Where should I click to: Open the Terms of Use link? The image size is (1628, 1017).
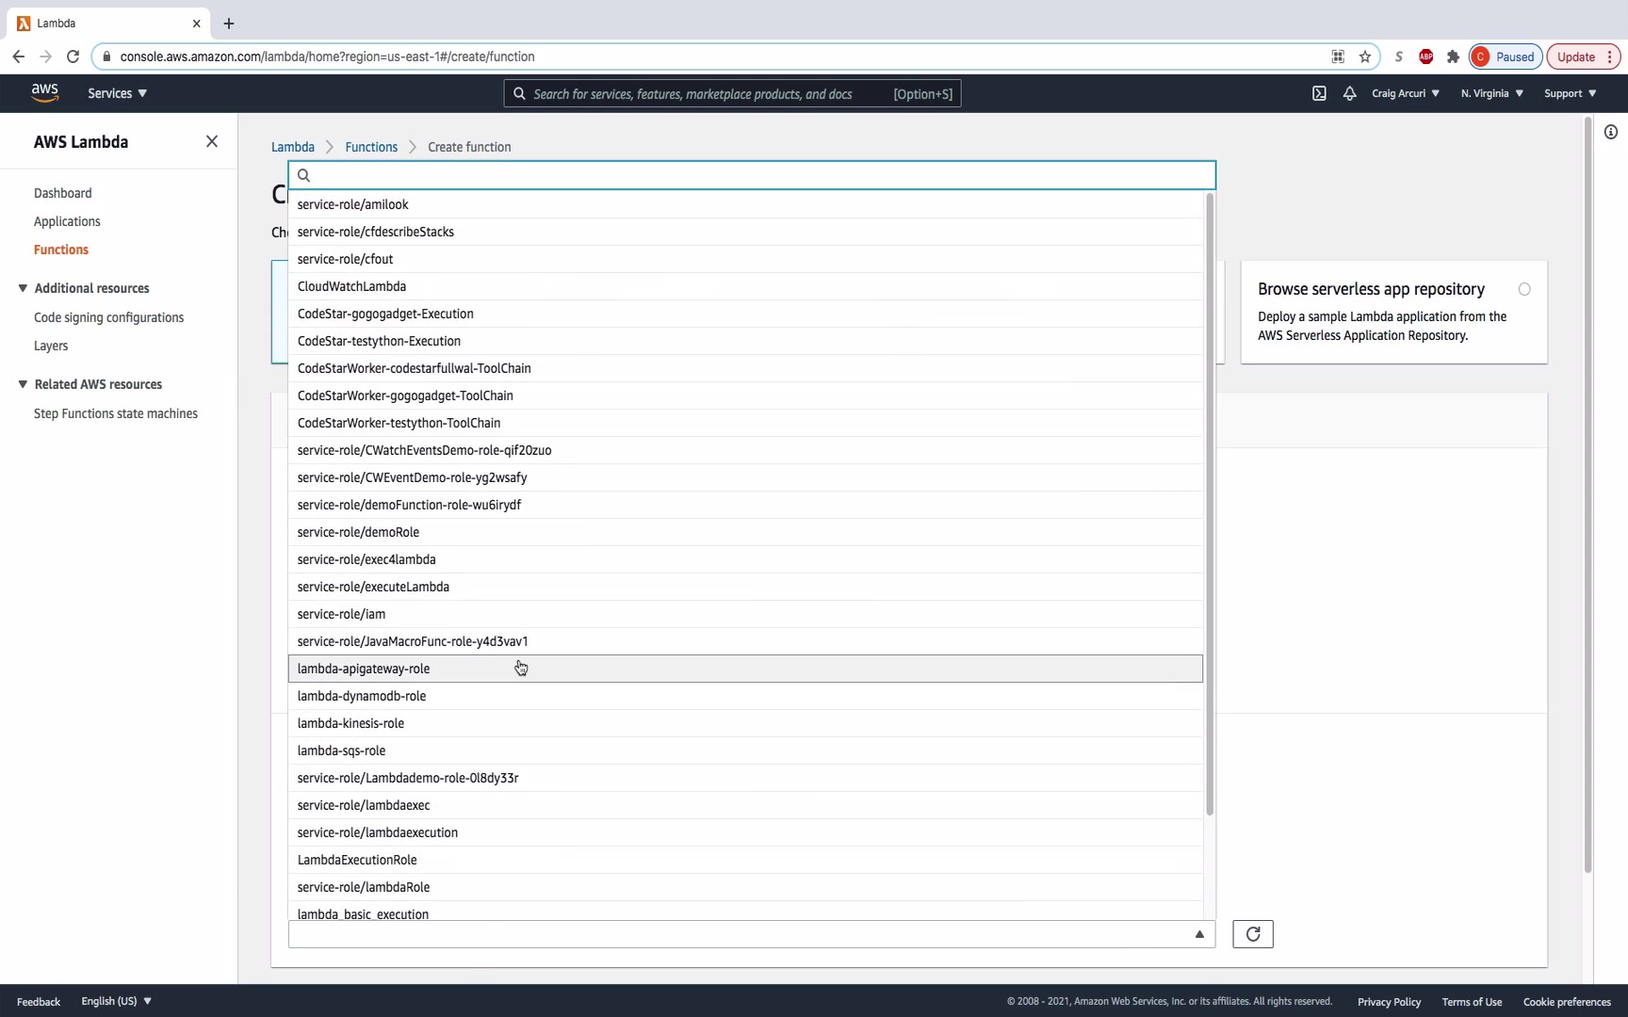click(1472, 1002)
